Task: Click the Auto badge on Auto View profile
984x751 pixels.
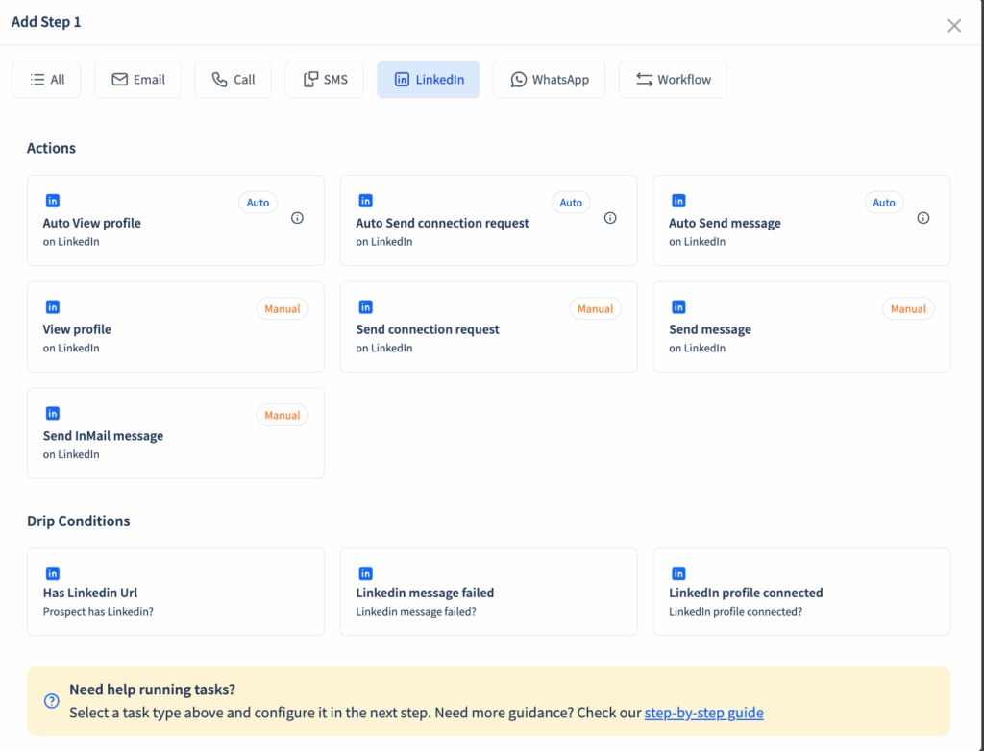Action: (x=258, y=203)
